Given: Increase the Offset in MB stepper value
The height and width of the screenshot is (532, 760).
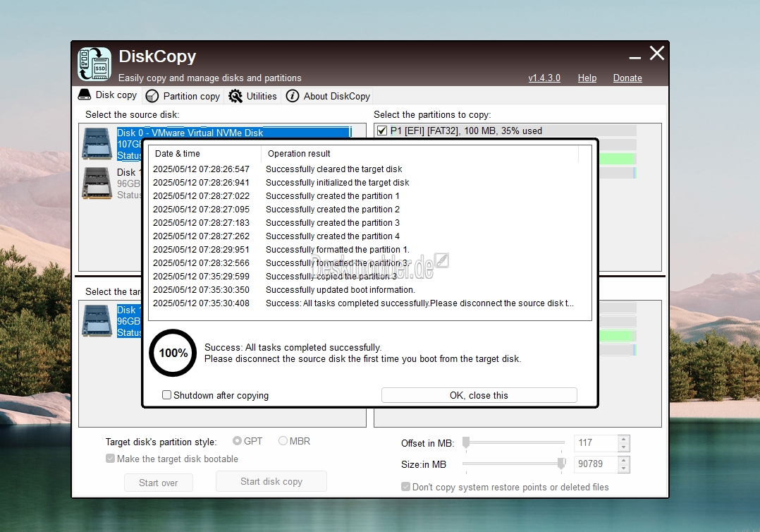Looking at the screenshot, I should coord(624,439).
